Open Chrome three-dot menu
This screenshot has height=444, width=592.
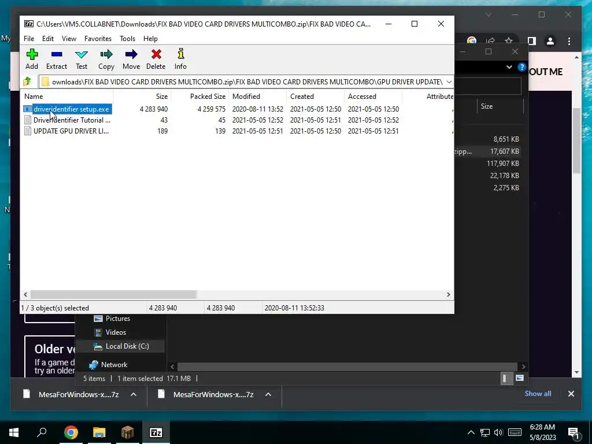pyautogui.click(x=569, y=41)
